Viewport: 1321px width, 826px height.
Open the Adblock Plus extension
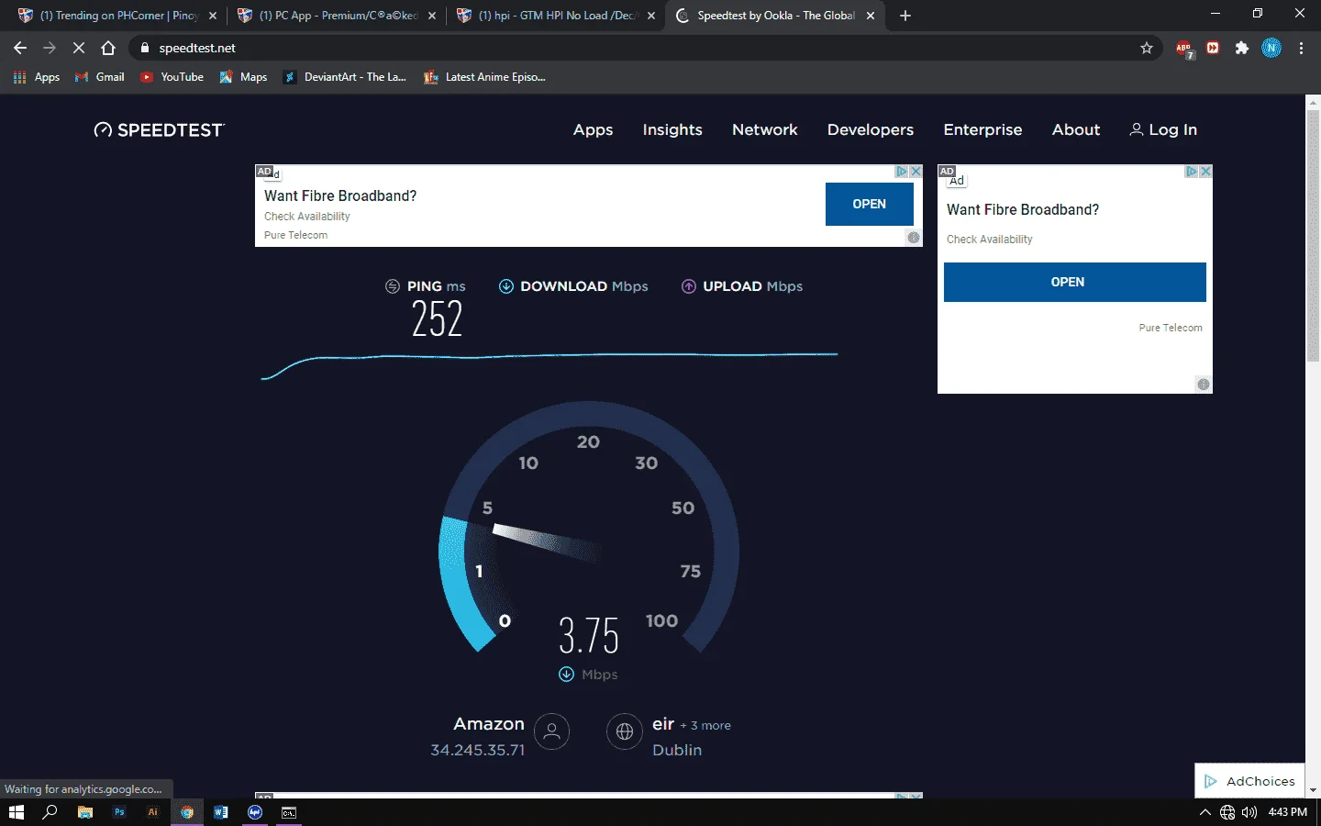click(x=1184, y=49)
